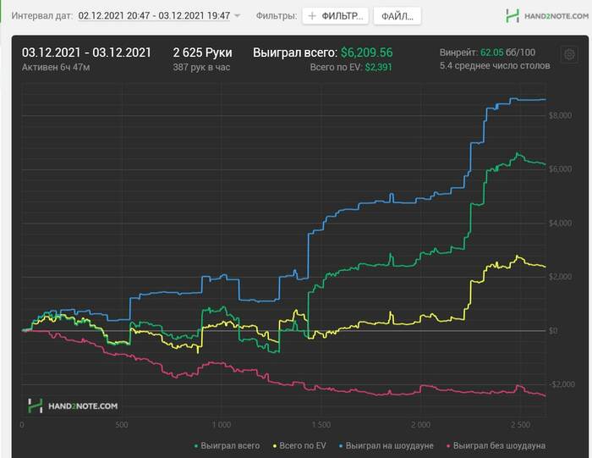Image resolution: width=592 pixels, height=458 pixels.
Task: Click the 500 hands axis label
Action: (x=122, y=425)
